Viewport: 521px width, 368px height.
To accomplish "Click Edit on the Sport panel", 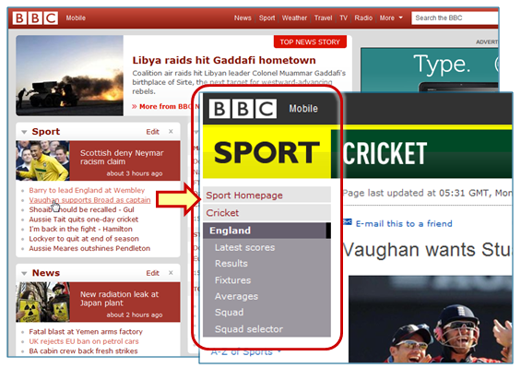I will click(x=152, y=132).
